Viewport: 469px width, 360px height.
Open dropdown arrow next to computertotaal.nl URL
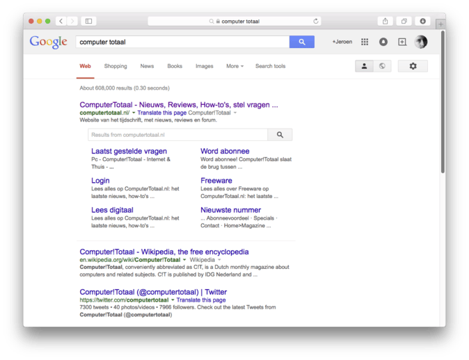point(134,113)
